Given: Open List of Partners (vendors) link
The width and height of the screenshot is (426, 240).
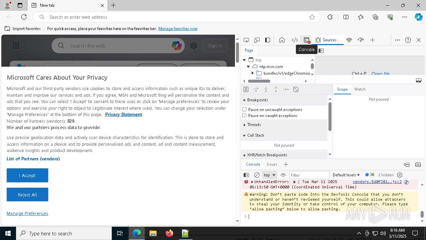Looking at the screenshot, I should 33,159.
